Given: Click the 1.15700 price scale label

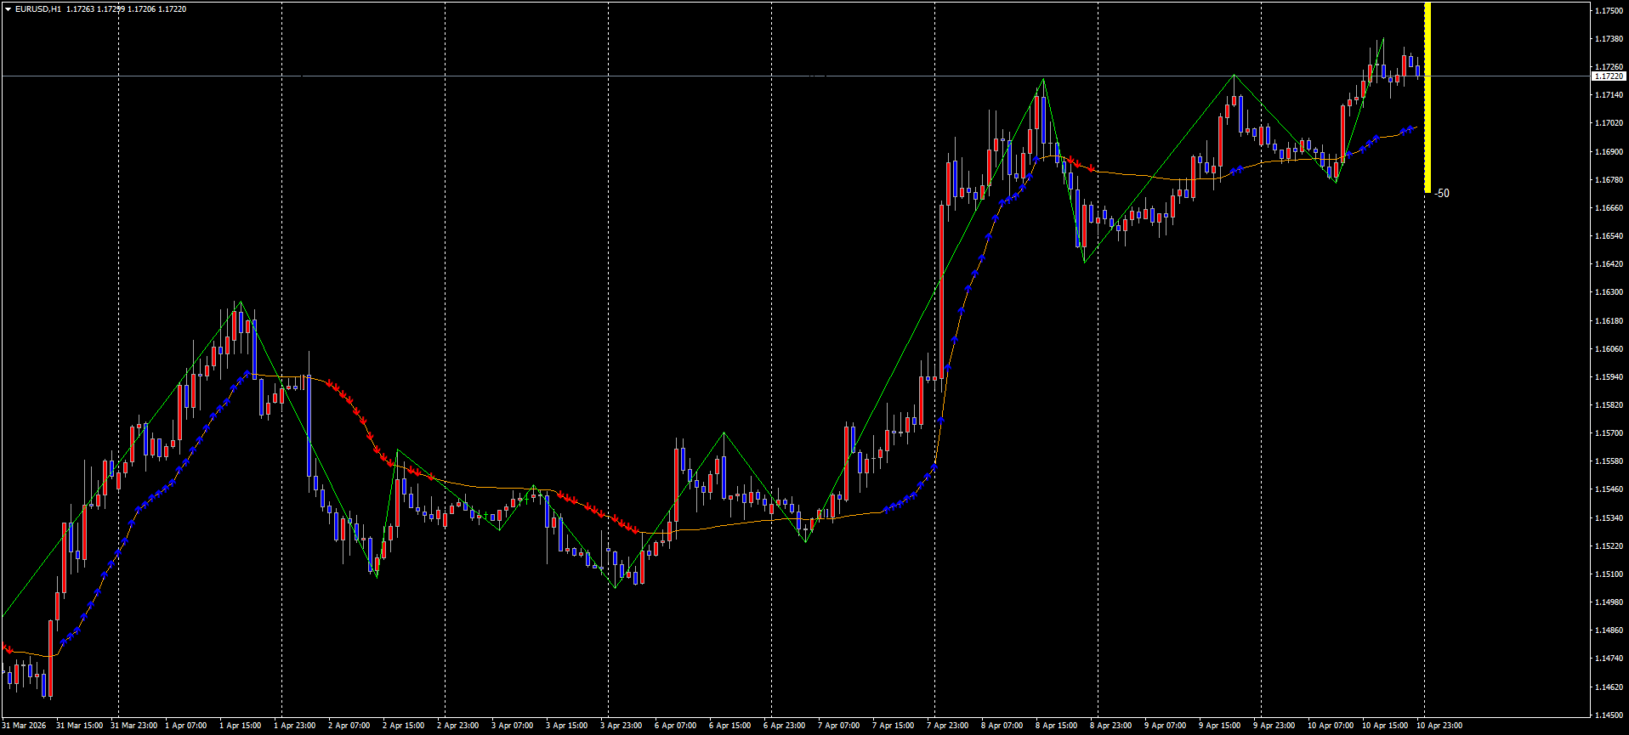Looking at the screenshot, I should 1609,433.
